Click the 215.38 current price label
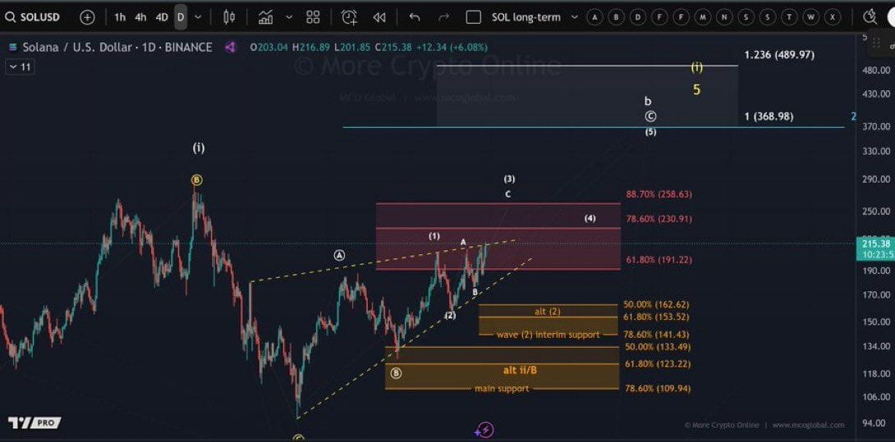The image size is (895, 442). click(875, 244)
